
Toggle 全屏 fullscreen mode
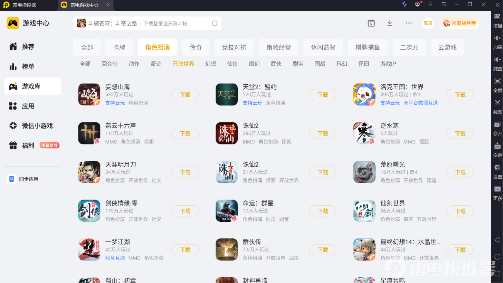pyautogui.click(x=497, y=85)
